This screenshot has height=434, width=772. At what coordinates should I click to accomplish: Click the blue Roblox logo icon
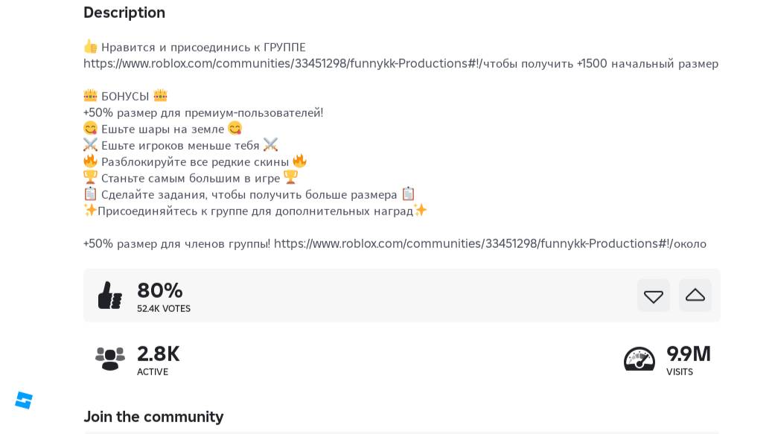click(24, 401)
